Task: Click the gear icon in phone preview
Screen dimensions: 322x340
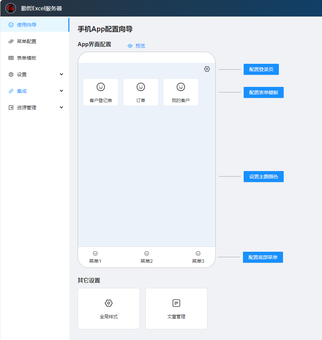Action: tap(207, 69)
